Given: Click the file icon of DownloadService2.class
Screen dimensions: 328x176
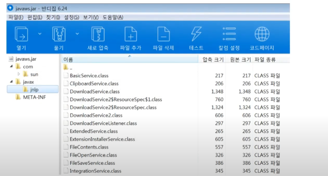Looking at the screenshot, I should [66, 115].
